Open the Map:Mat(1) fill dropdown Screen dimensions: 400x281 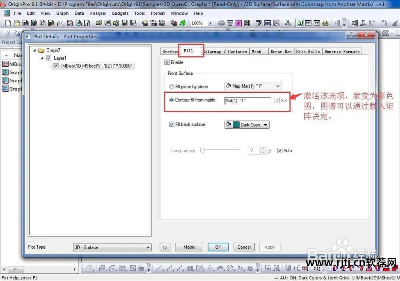[x=253, y=86]
